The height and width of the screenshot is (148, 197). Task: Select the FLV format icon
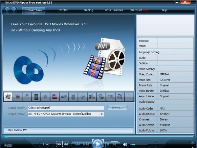pyautogui.click(x=55, y=97)
